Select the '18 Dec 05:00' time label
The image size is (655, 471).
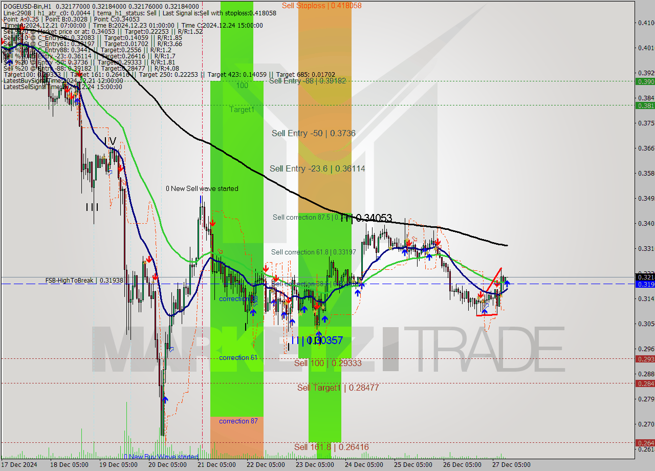[x=70, y=465]
